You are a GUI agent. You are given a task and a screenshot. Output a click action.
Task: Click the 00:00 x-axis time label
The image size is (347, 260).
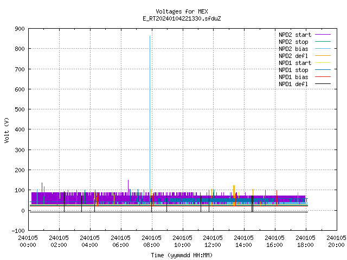coord(28,245)
